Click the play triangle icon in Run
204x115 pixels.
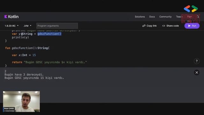click(189, 26)
